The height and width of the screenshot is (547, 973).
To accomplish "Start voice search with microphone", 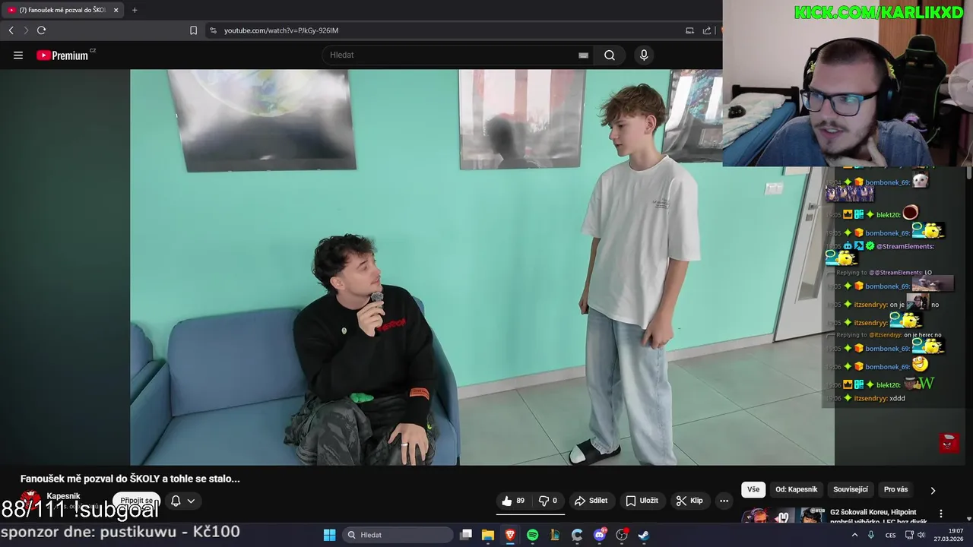I will coord(644,55).
